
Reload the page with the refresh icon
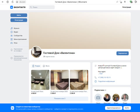[x=13, y=2]
